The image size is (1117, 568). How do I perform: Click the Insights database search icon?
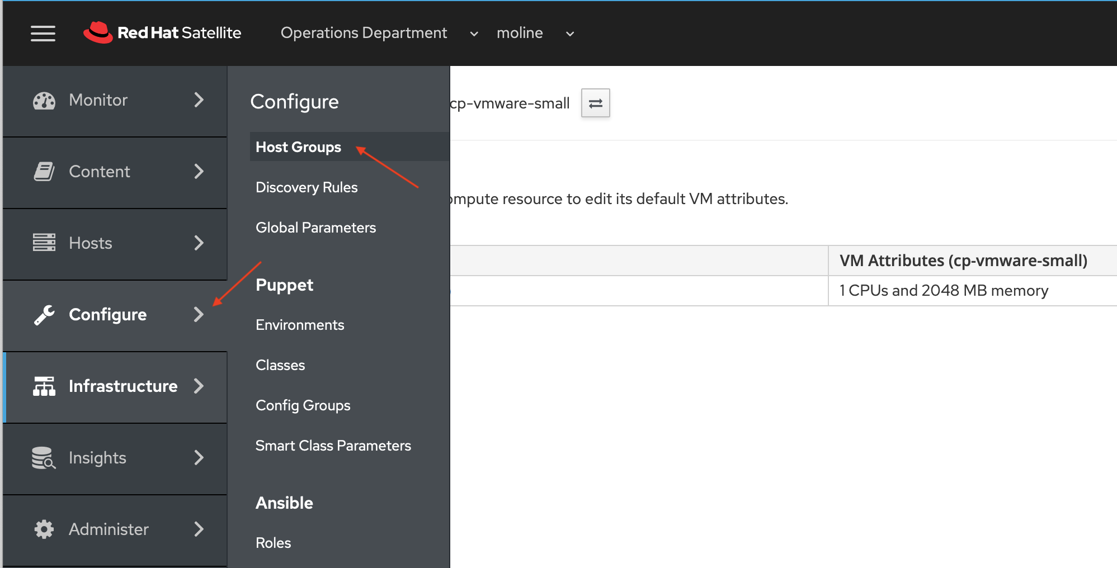44,458
